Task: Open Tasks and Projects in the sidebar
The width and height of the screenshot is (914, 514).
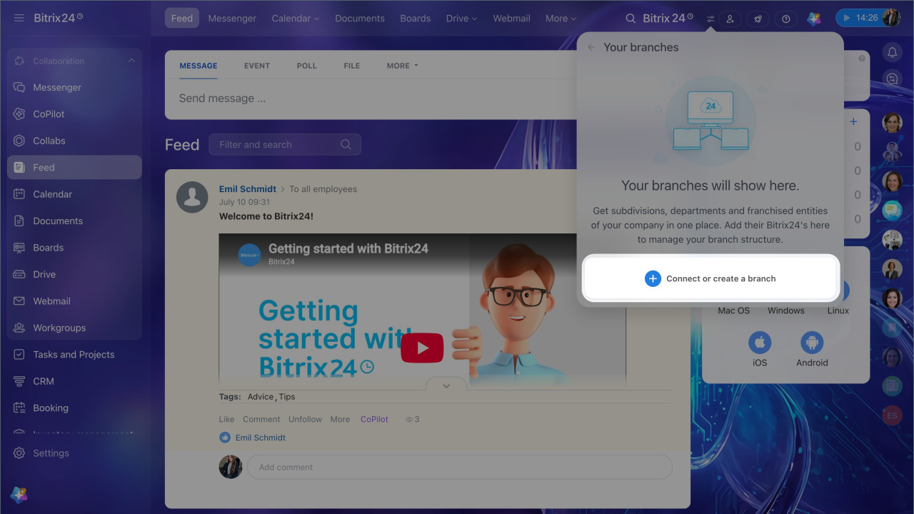Action: click(74, 355)
